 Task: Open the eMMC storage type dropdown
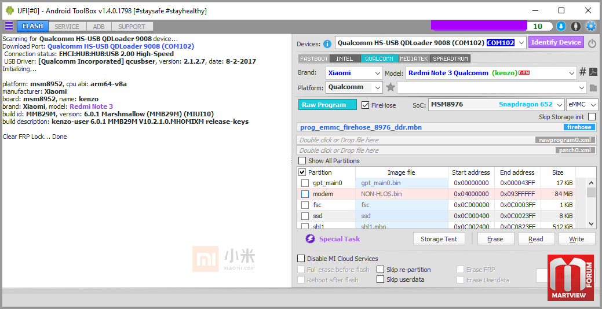582,104
